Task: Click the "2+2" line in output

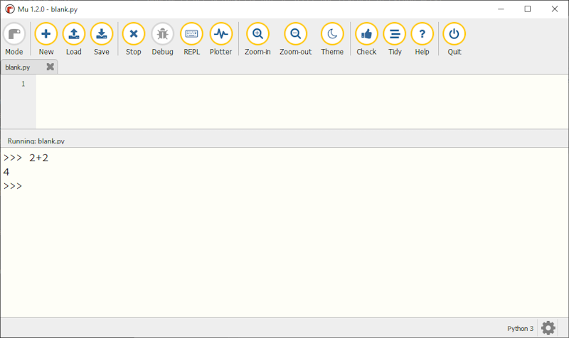Action: [x=26, y=158]
